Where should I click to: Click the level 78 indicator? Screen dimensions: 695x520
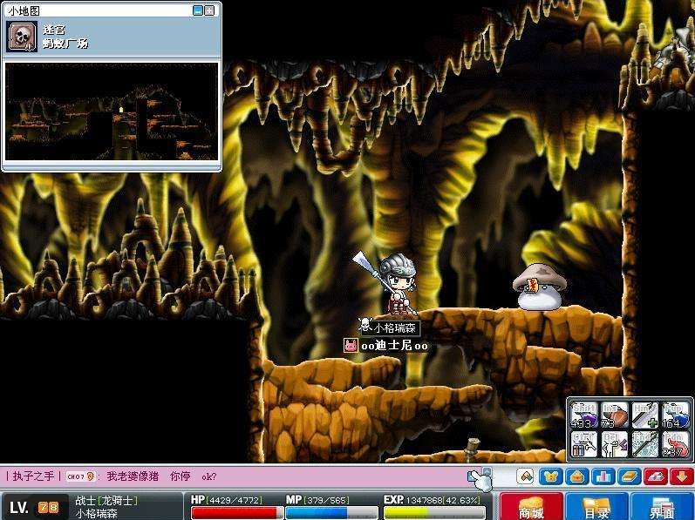pyautogui.click(x=48, y=507)
